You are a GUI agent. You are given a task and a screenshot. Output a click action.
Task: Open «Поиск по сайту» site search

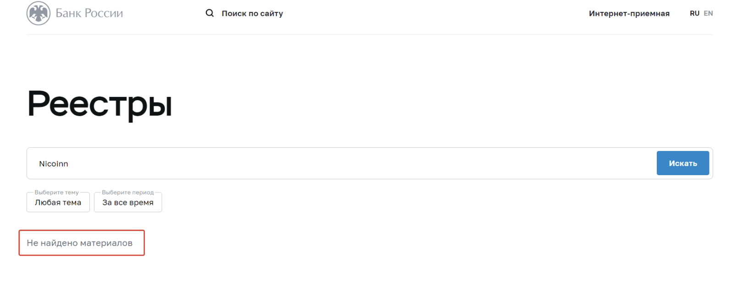point(252,14)
